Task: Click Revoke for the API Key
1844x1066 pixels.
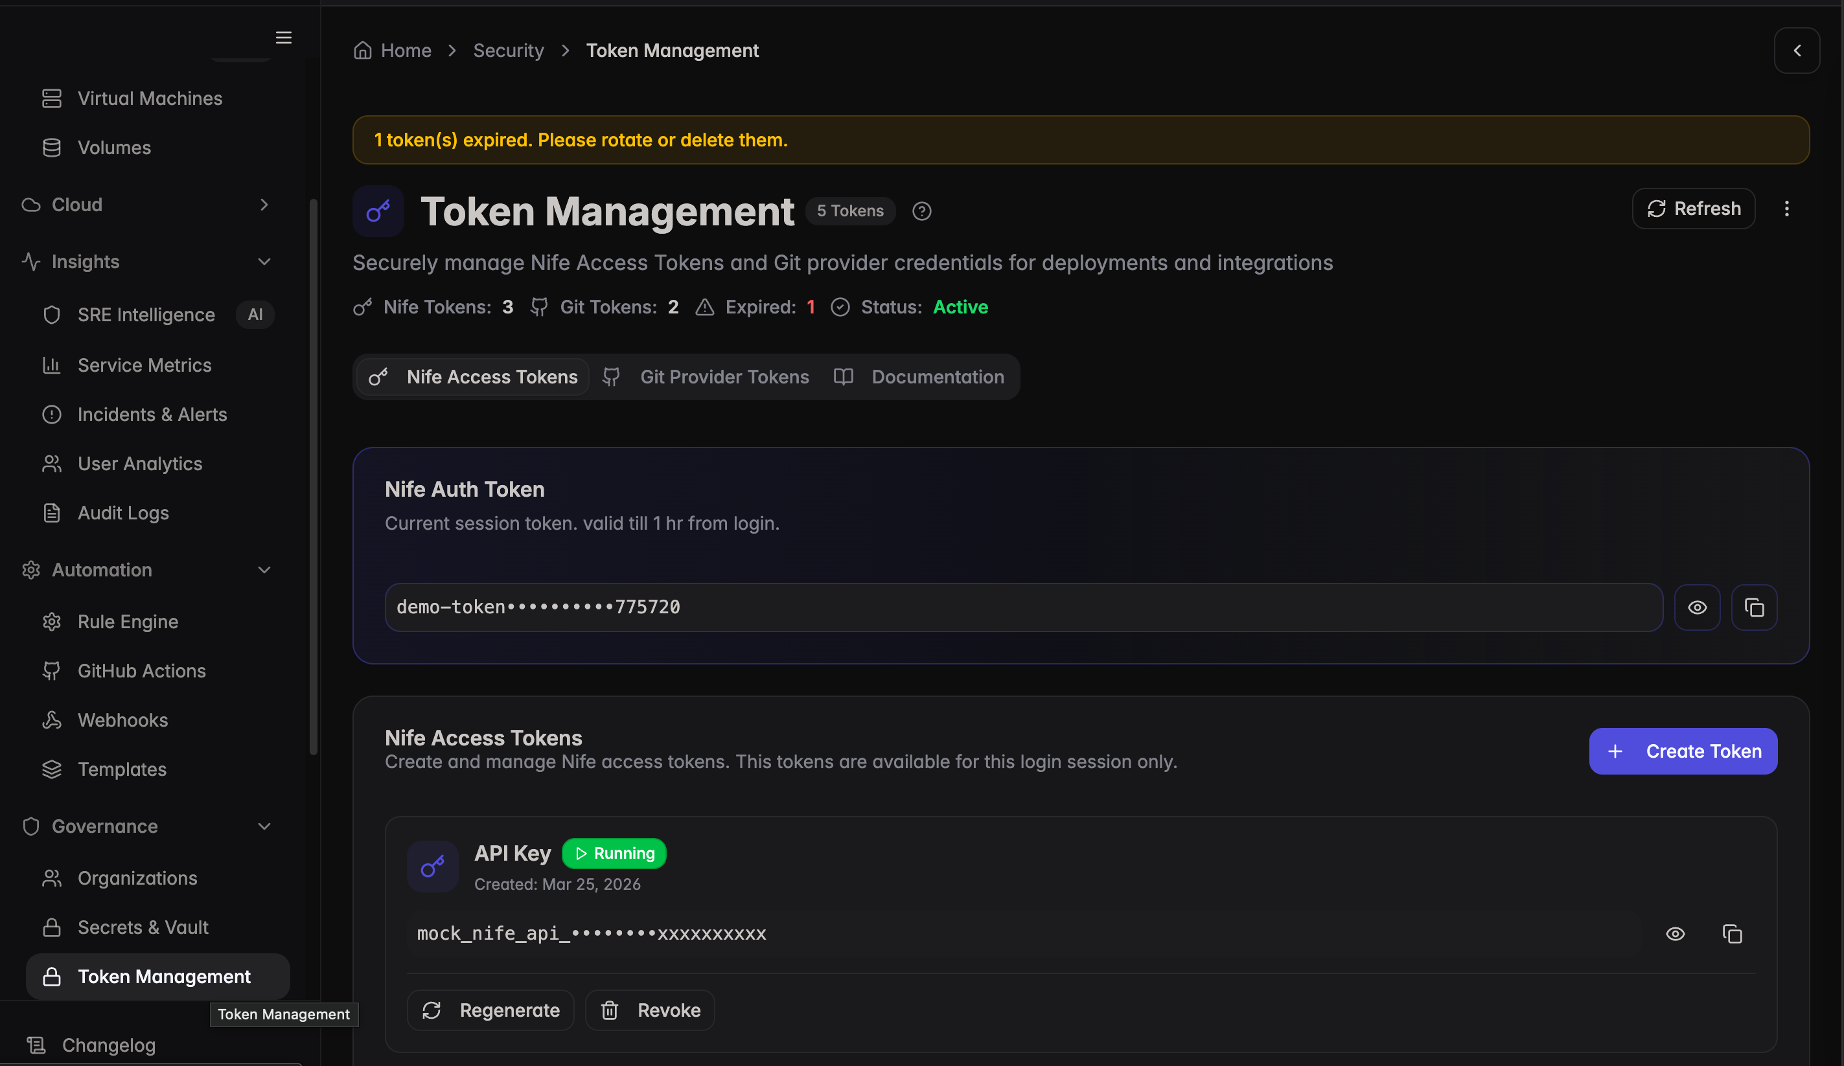Action: pyautogui.click(x=650, y=1010)
